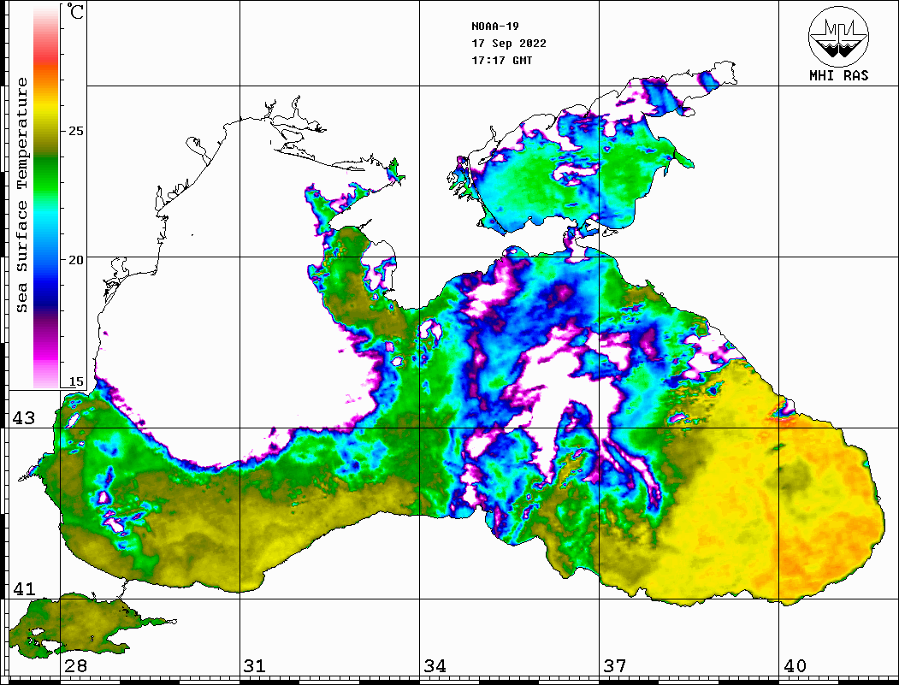Click longitude label 34
This screenshot has height=685, width=899.
pos(435,665)
